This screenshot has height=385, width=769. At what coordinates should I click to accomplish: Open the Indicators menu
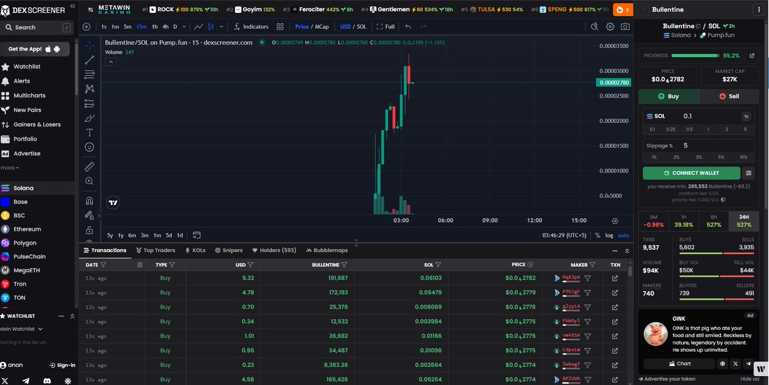click(251, 27)
